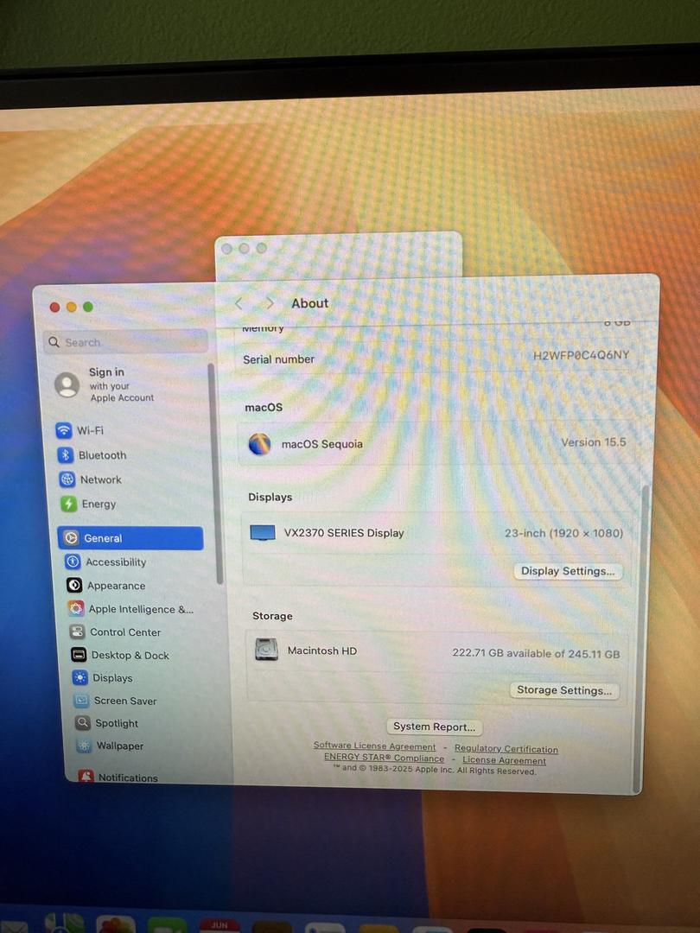Open Bluetooth settings pane
Screen dimensions: 700x933
(x=92, y=455)
